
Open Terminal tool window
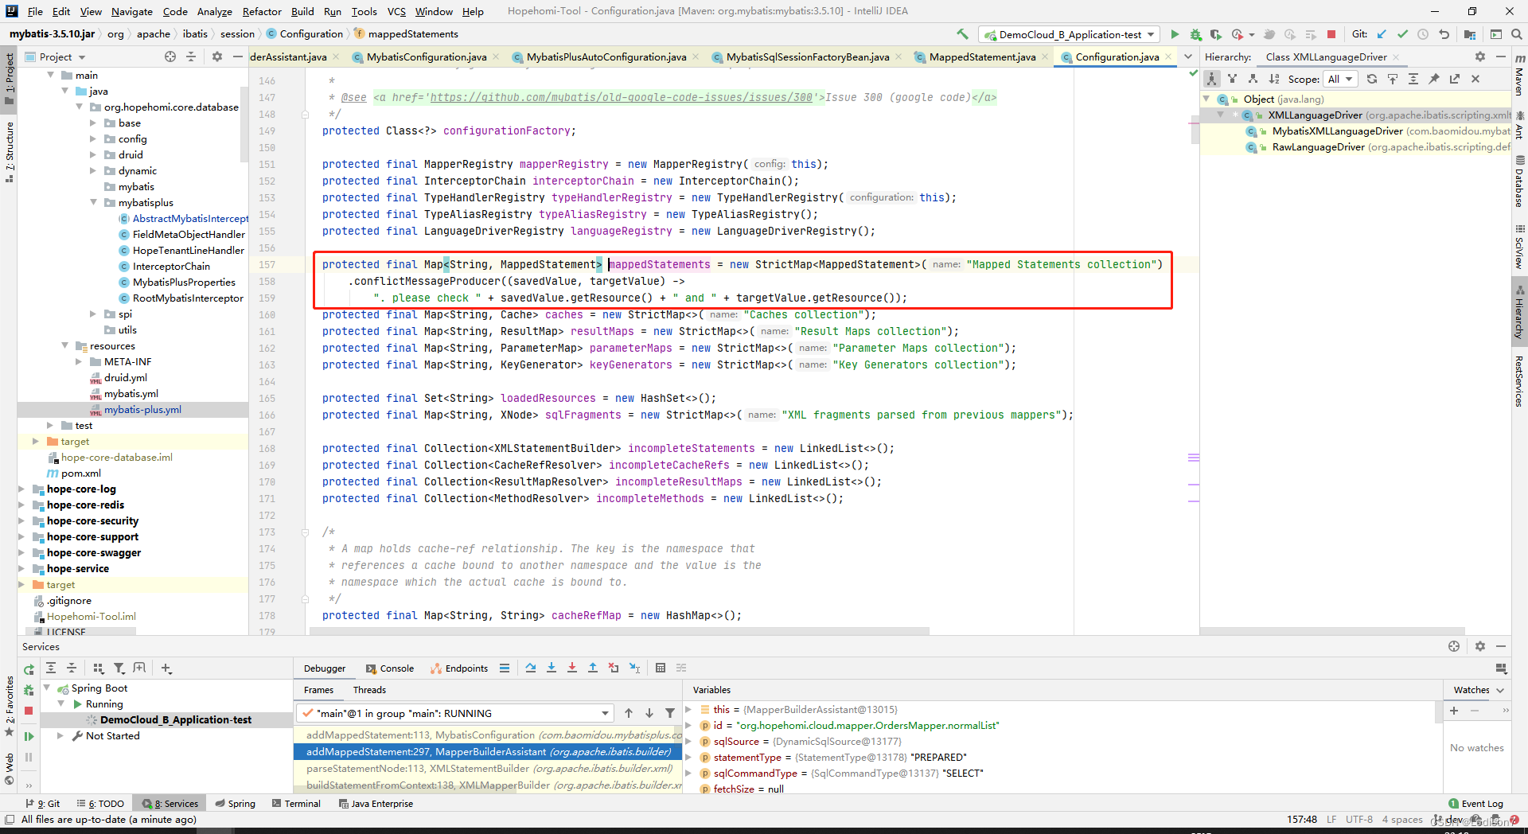click(296, 804)
